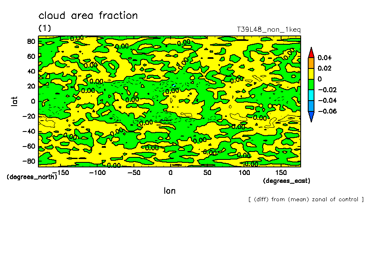Screen dimensions: 377x273
Task: Click the "cloud area fraction" plot title
Action: 88,15
